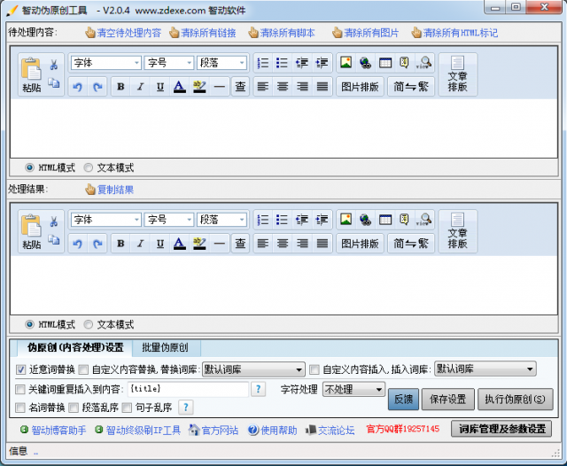This screenshot has height=466, width=567.
Task: Redo in the top editor toolbar
Action: pos(97,87)
